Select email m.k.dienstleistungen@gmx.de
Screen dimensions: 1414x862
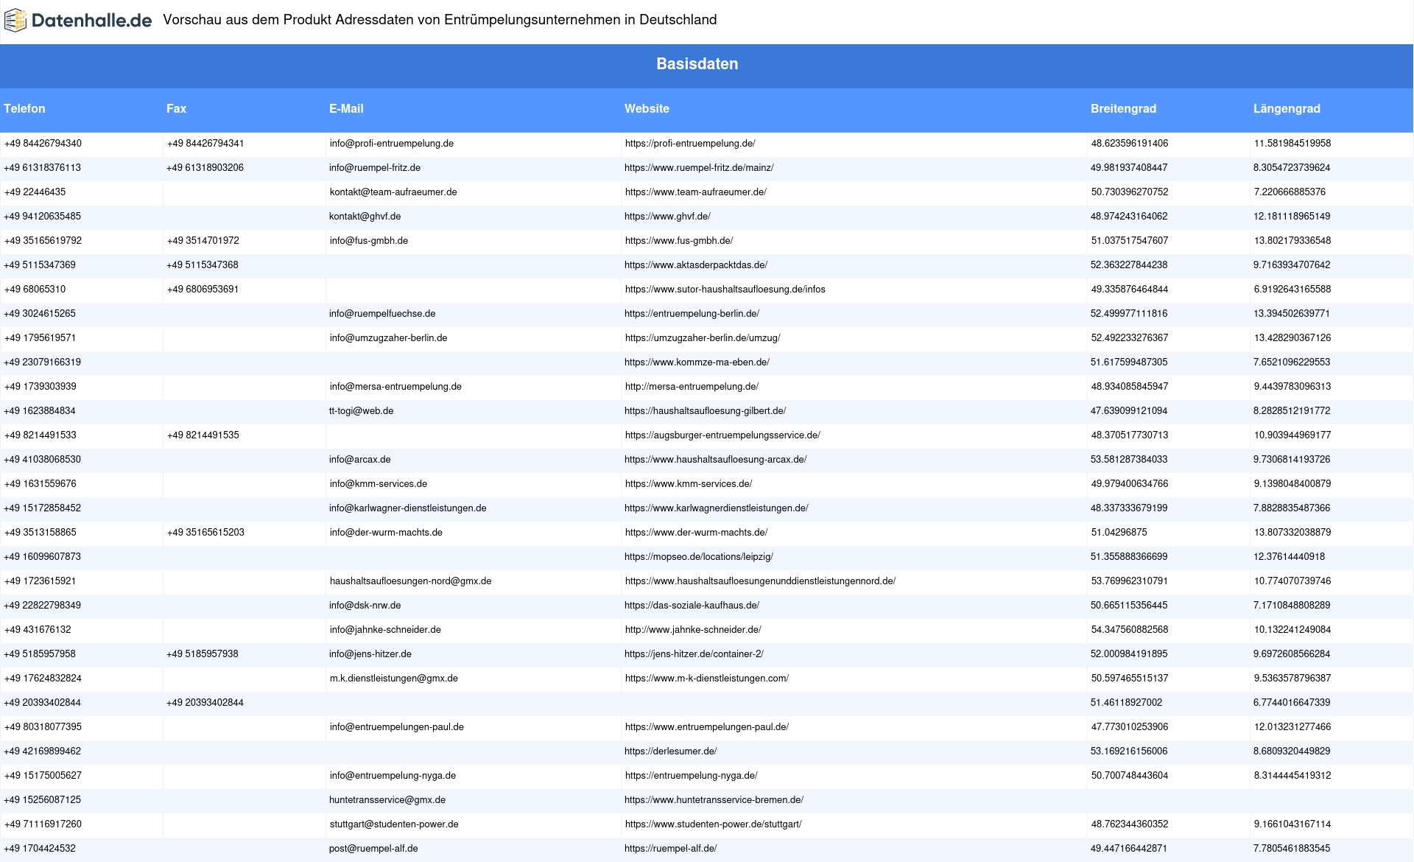[x=393, y=679]
